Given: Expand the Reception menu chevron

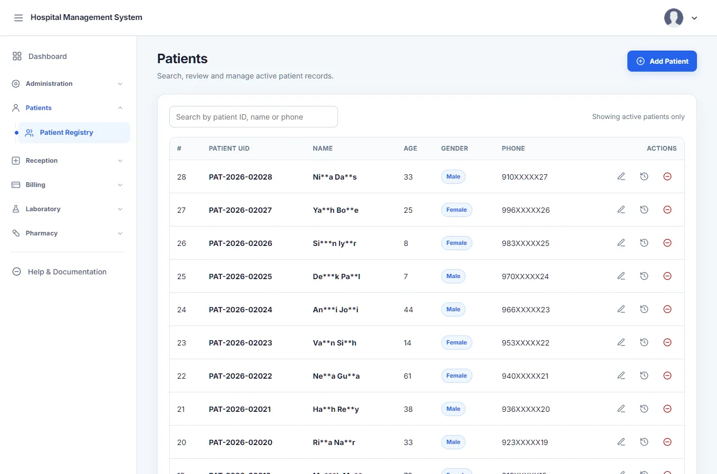Looking at the screenshot, I should [120, 161].
